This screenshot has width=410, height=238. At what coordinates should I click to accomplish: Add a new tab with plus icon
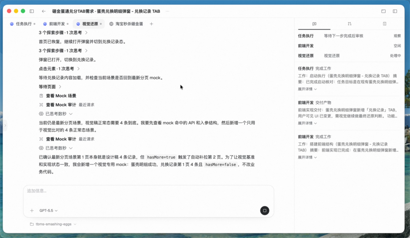[151, 24]
